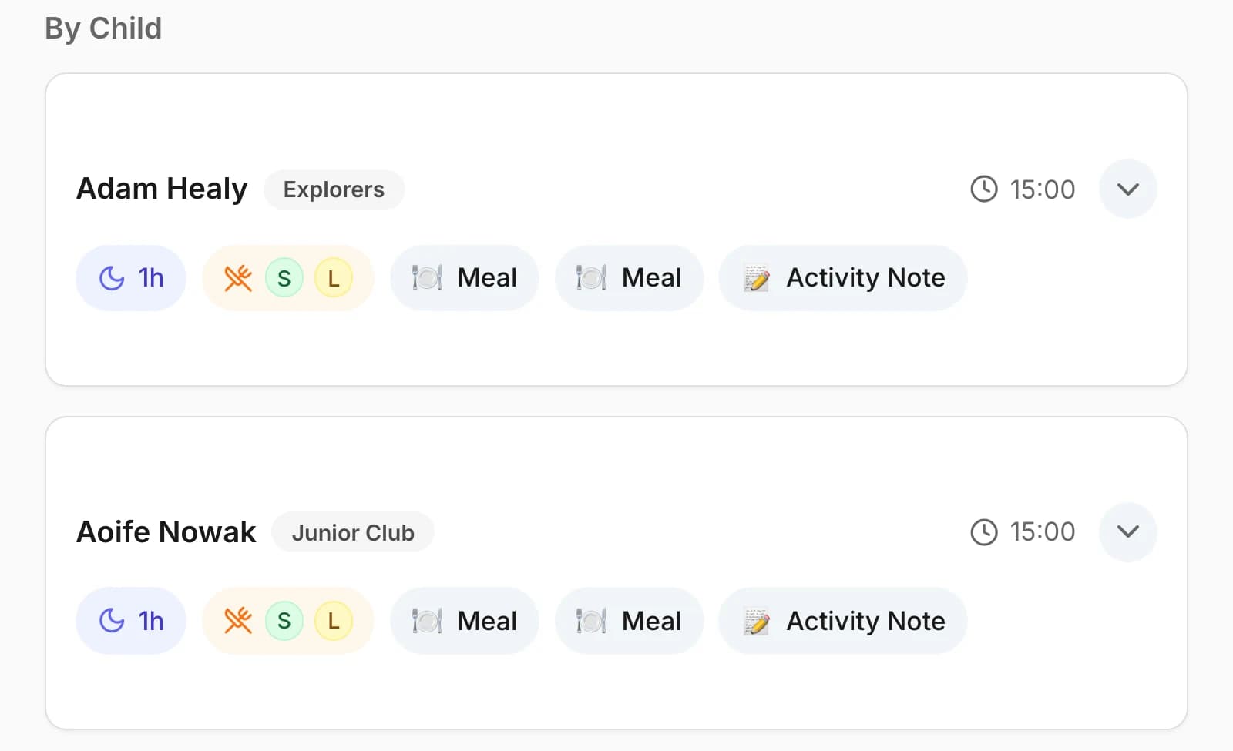Viewport: 1233px width, 751px height.
Task: Click green S badge for Adam Healy
Action: [x=284, y=278]
